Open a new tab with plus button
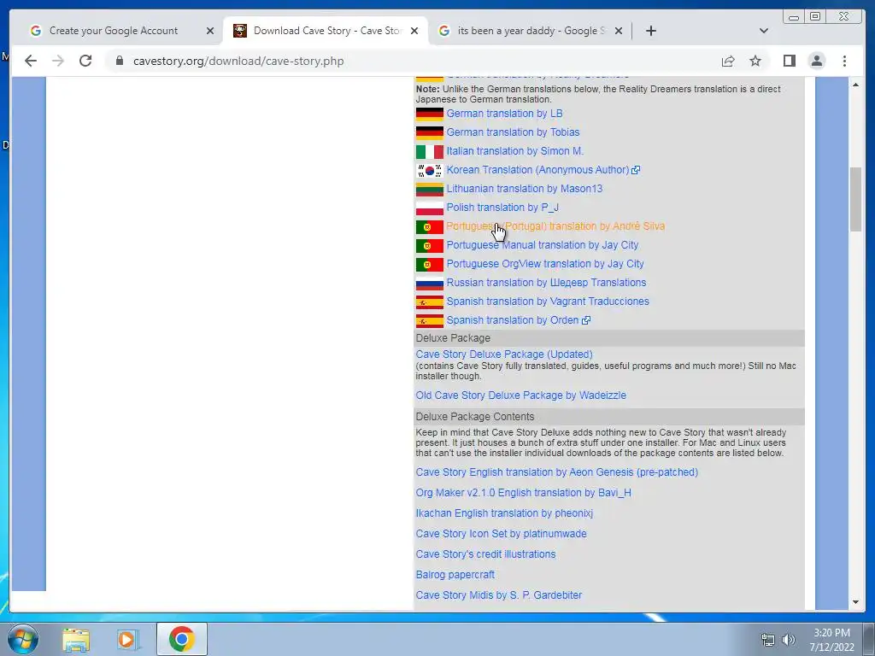This screenshot has height=656, width=875. (x=650, y=31)
